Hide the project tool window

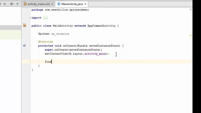tap(18, 4)
